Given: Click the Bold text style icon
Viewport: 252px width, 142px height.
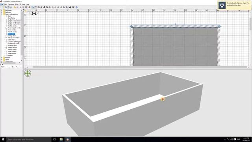Looking at the screenshot, I should pos(58,7).
